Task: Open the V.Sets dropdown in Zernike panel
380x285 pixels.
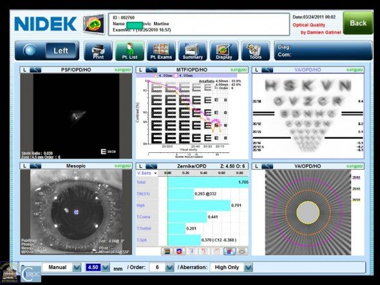Action: point(147,173)
